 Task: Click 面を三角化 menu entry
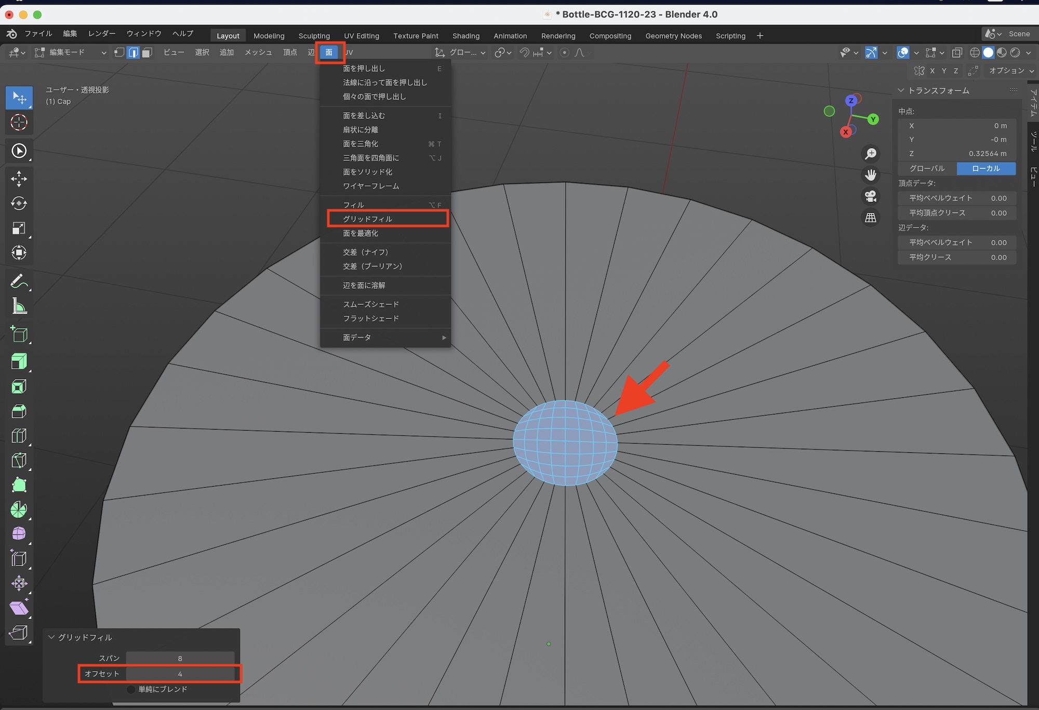click(x=361, y=144)
